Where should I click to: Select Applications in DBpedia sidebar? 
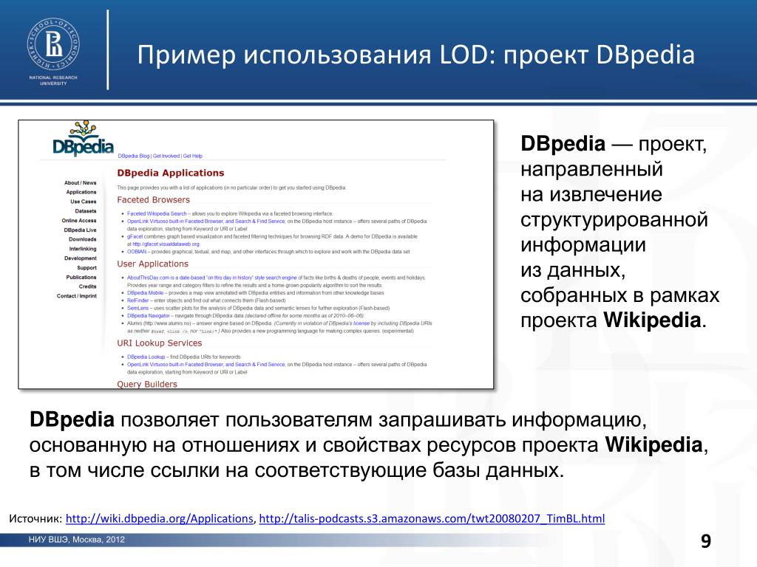click(81, 192)
